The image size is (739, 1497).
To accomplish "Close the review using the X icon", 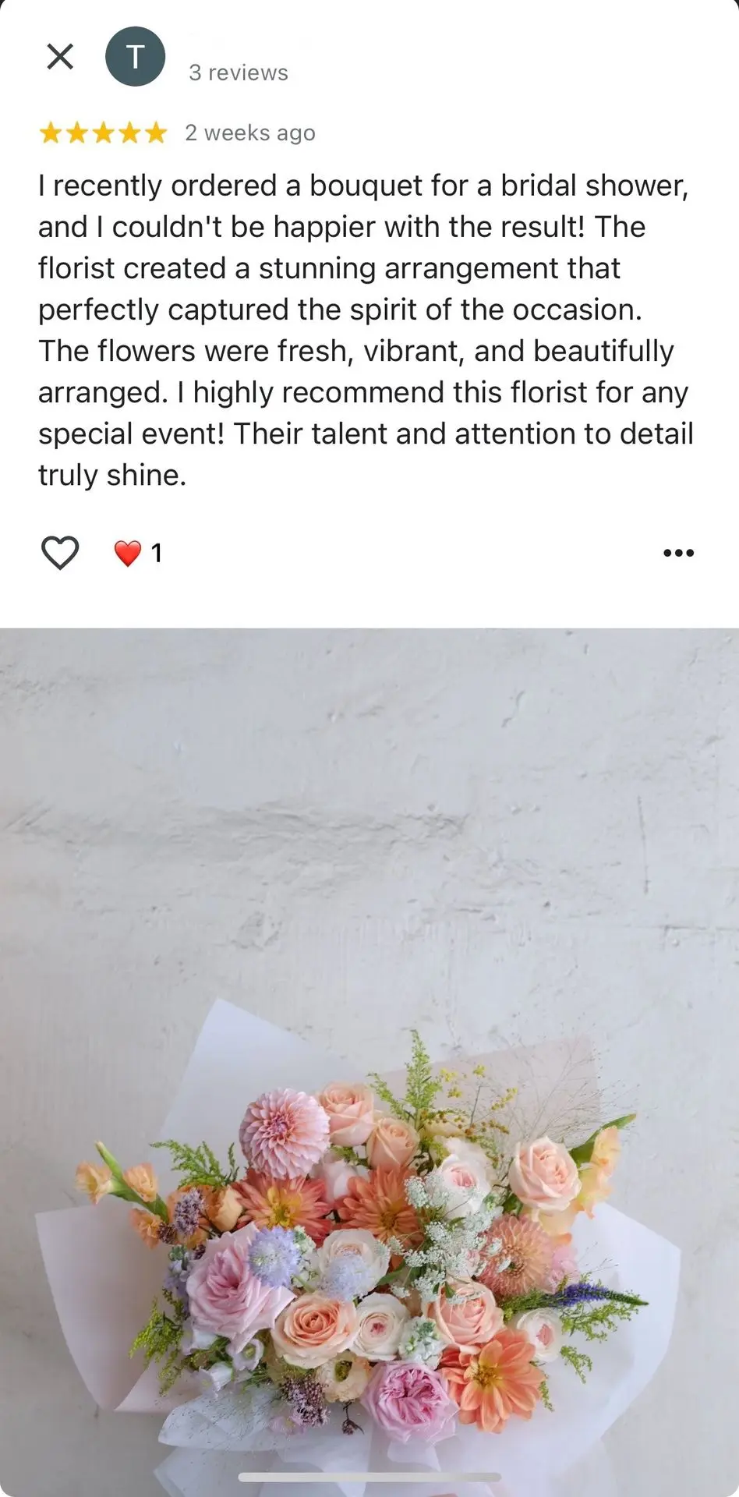I will coord(60,56).
